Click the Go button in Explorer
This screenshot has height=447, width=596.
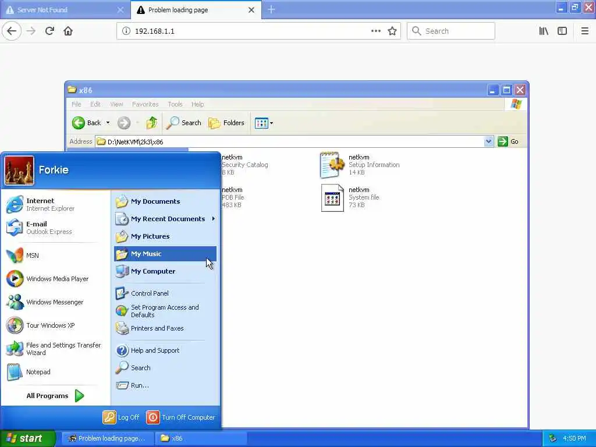(509, 141)
